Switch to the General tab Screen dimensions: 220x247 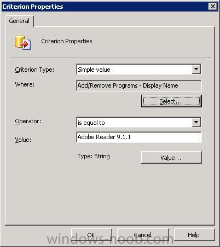pos(19,21)
